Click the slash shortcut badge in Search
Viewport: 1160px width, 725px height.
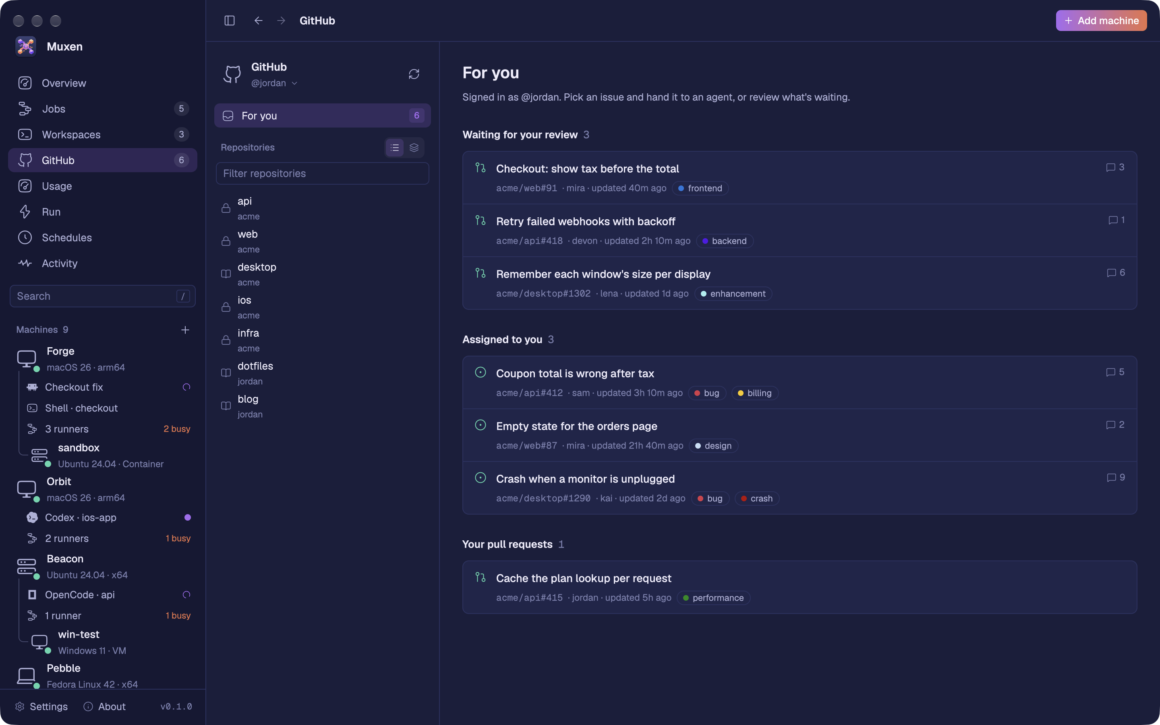pyautogui.click(x=183, y=297)
